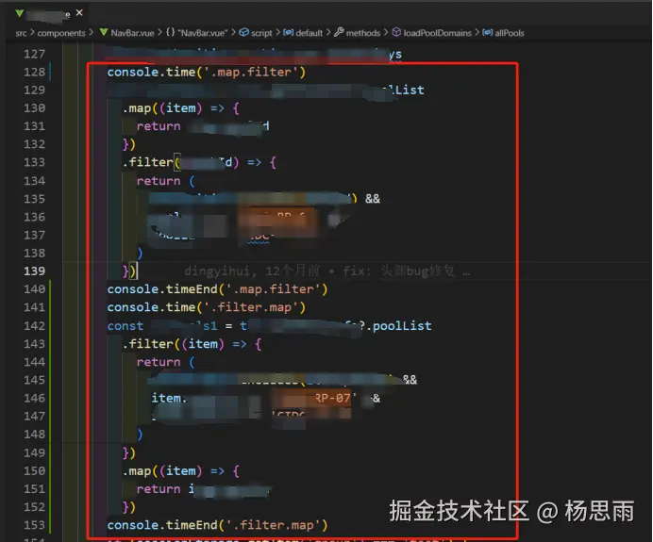This screenshot has height=542, width=653.
Task: Click return on line 151
Action: click(x=159, y=489)
